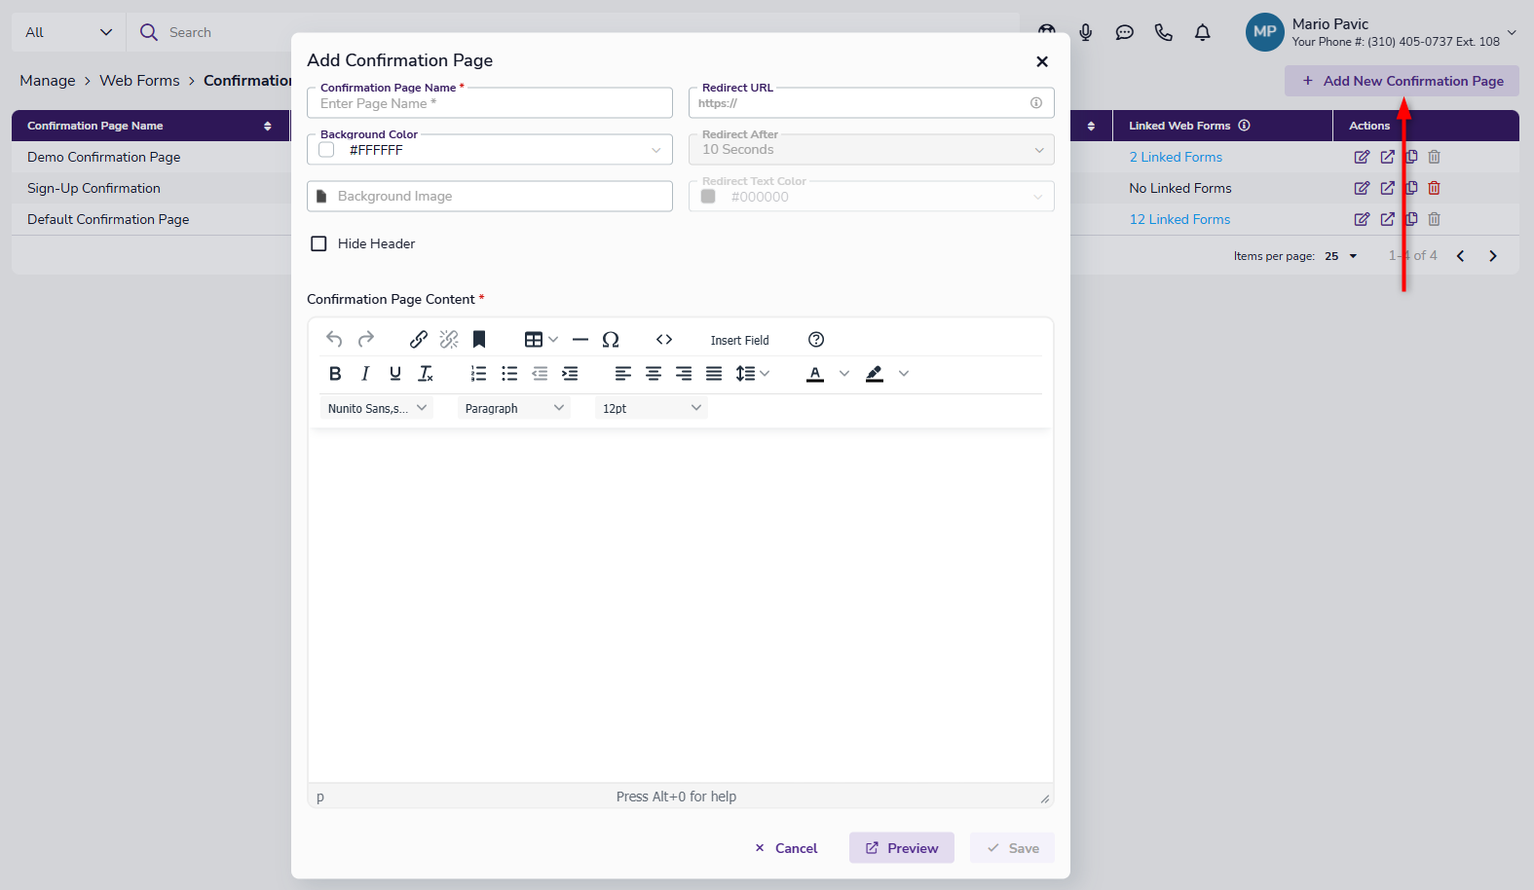Expand the Paragraph block format dropdown
This screenshot has height=890, width=1534.
(x=514, y=409)
